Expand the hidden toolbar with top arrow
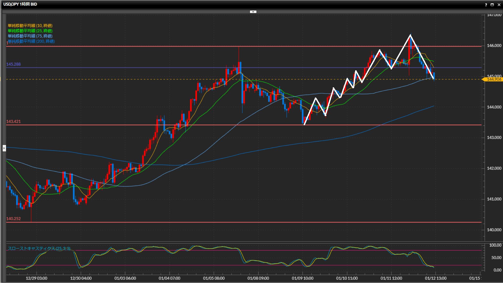 click(253, 12)
